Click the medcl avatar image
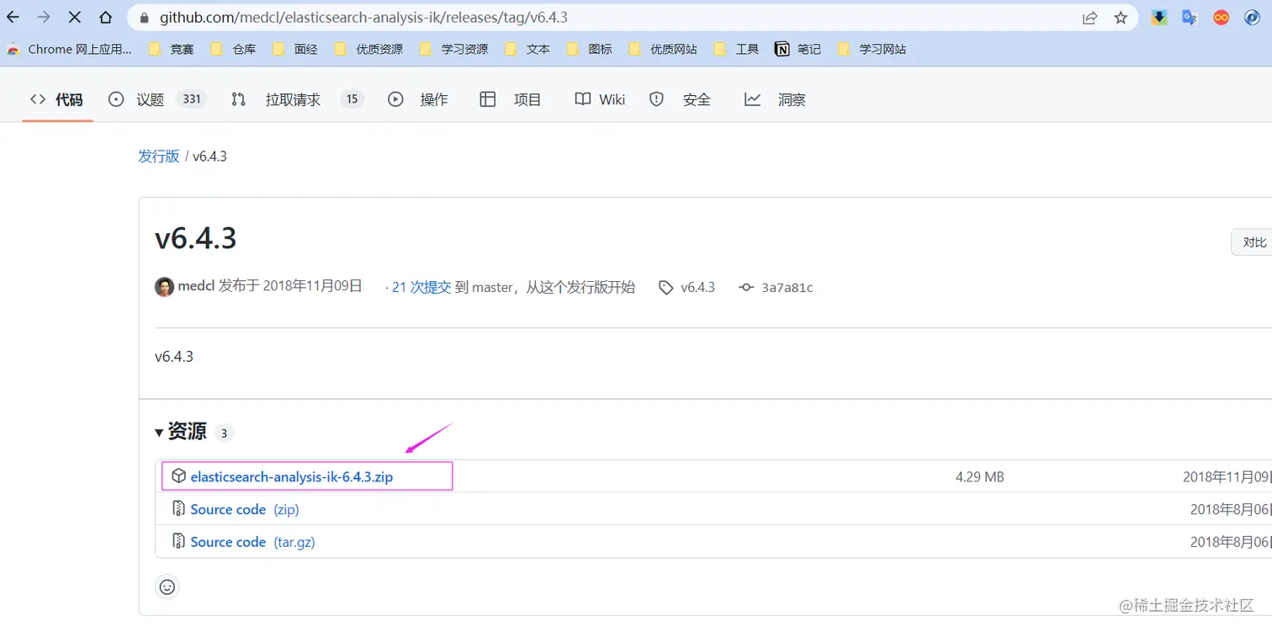Viewport: 1272px width, 632px height. click(x=164, y=287)
